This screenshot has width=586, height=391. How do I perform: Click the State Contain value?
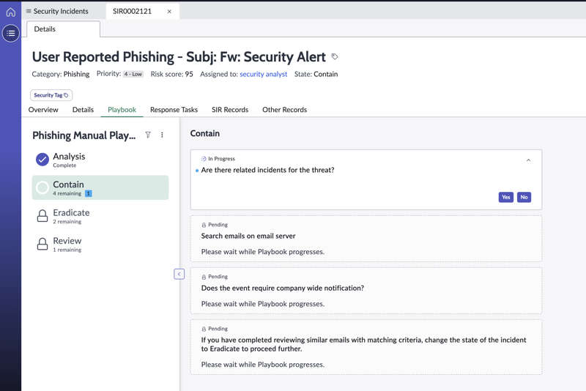[x=325, y=74]
